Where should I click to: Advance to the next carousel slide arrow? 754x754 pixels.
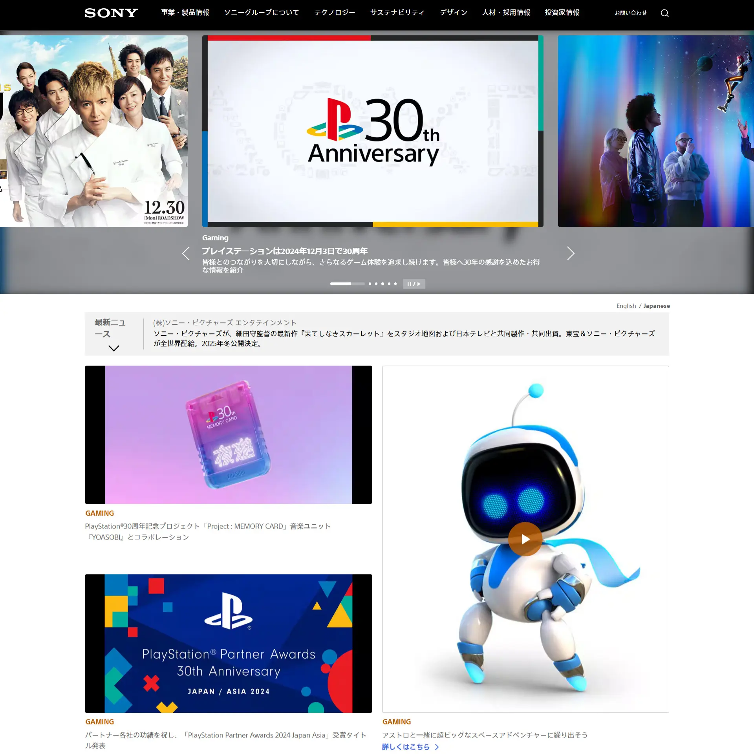click(571, 254)
